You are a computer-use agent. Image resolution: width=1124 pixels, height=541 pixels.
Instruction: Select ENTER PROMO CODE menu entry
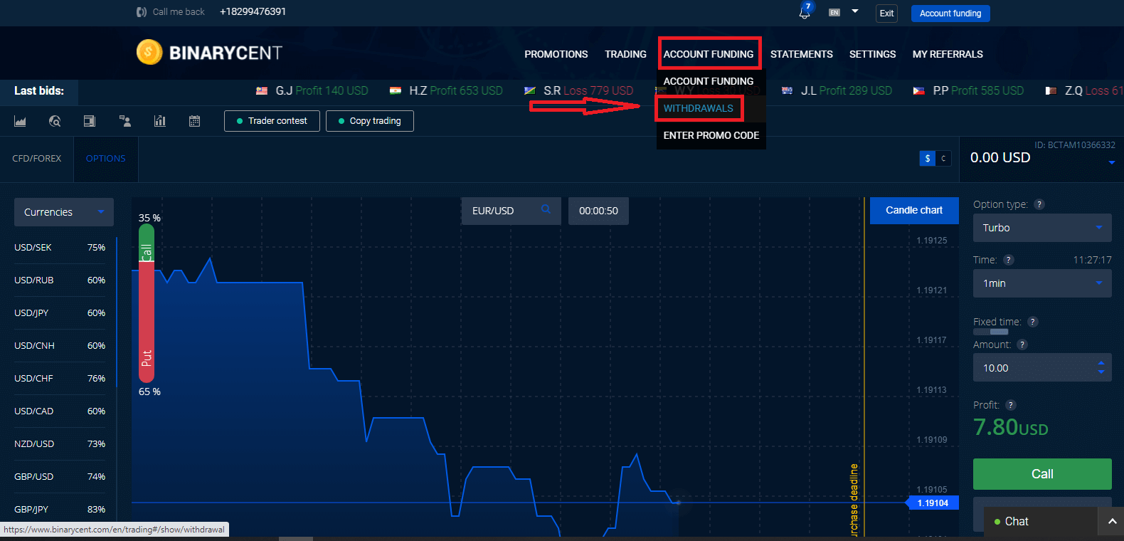711,135
